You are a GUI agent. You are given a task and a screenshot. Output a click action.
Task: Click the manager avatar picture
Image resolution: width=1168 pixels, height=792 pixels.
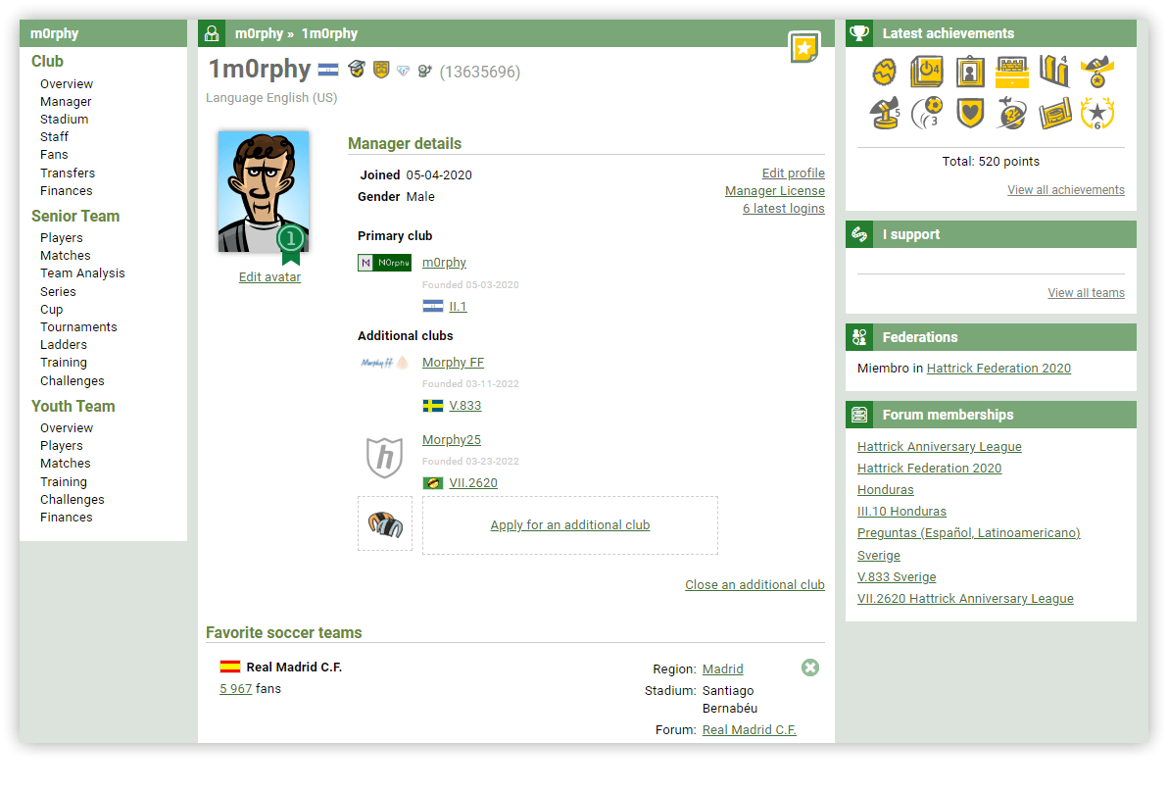click(263, 191)
